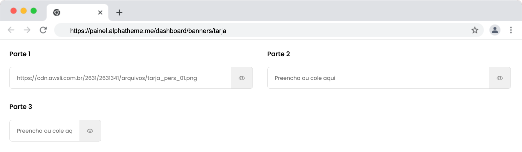The height and width of the screenshot is (152, 522).
Task: Open the browser profile icon
Action: pyautogui.click(x=495, y=30)
